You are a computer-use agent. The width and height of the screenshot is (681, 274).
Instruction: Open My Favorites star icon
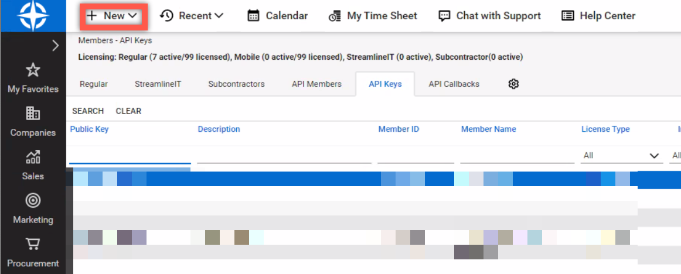point(33,71)
